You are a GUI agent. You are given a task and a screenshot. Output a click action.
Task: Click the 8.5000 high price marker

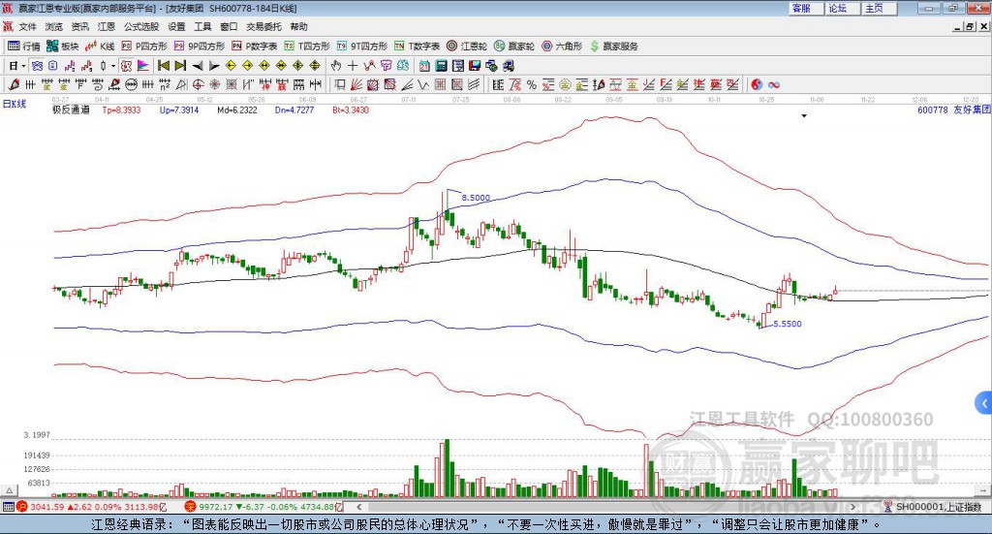[x=476, y=198]
